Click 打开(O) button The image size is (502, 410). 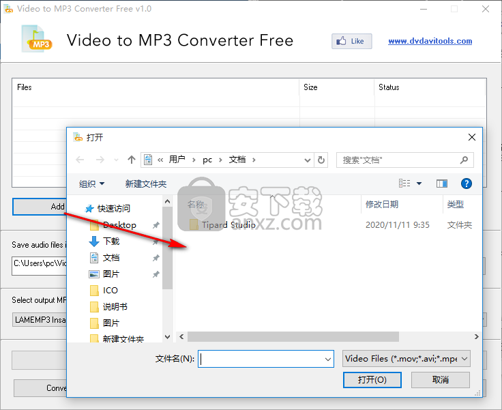click(x=372, y=380)
